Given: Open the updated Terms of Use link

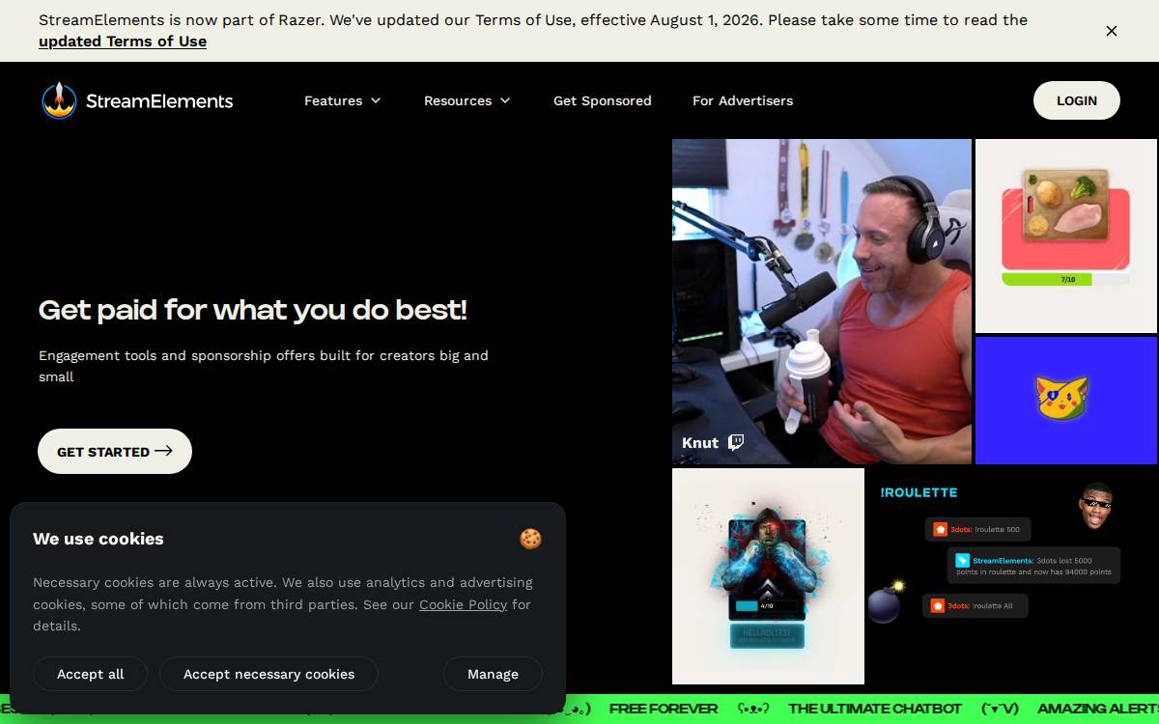Looking at the screenshot, I should pos(123,41).
